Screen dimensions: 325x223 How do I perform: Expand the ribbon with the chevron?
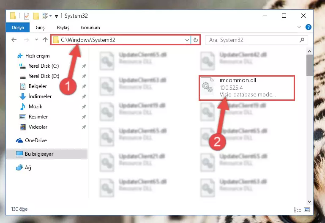click(x=299, y=27)
